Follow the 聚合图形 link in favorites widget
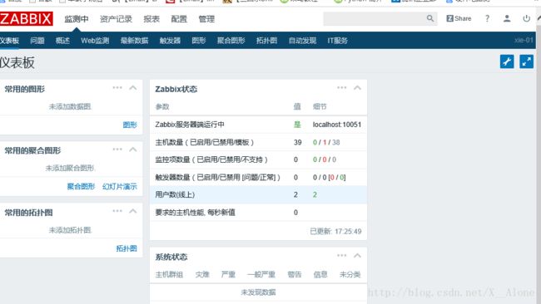 (81, 186)
